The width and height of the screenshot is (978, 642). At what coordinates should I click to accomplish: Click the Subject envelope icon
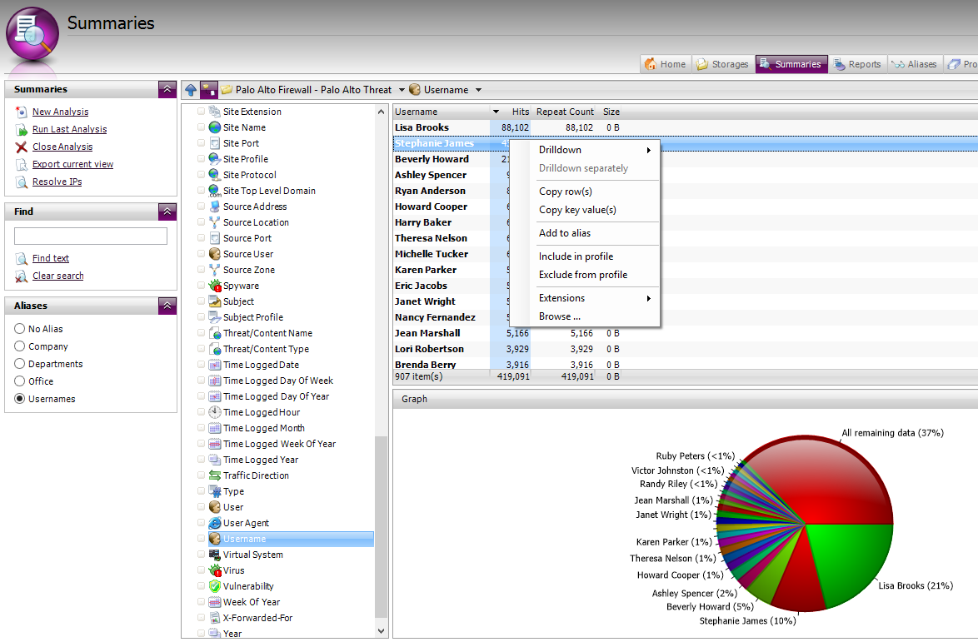click(x=215, y=301)
